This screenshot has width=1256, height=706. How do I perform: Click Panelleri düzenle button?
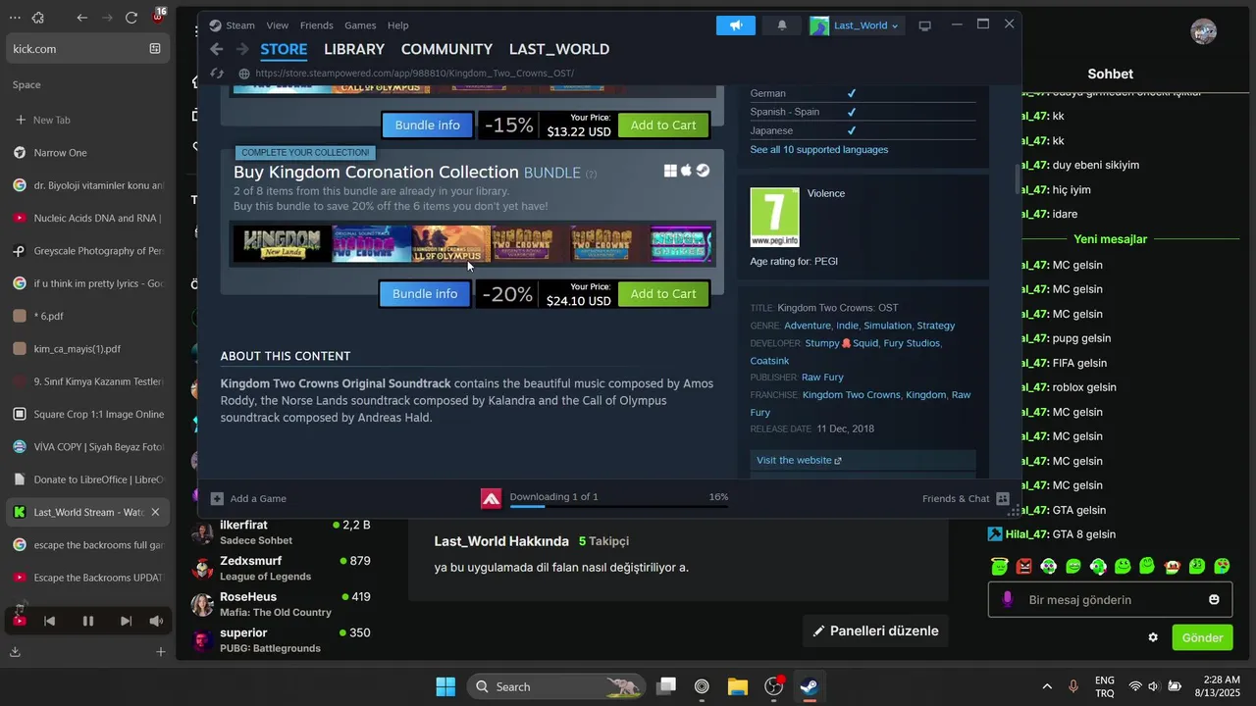[875, 630]
